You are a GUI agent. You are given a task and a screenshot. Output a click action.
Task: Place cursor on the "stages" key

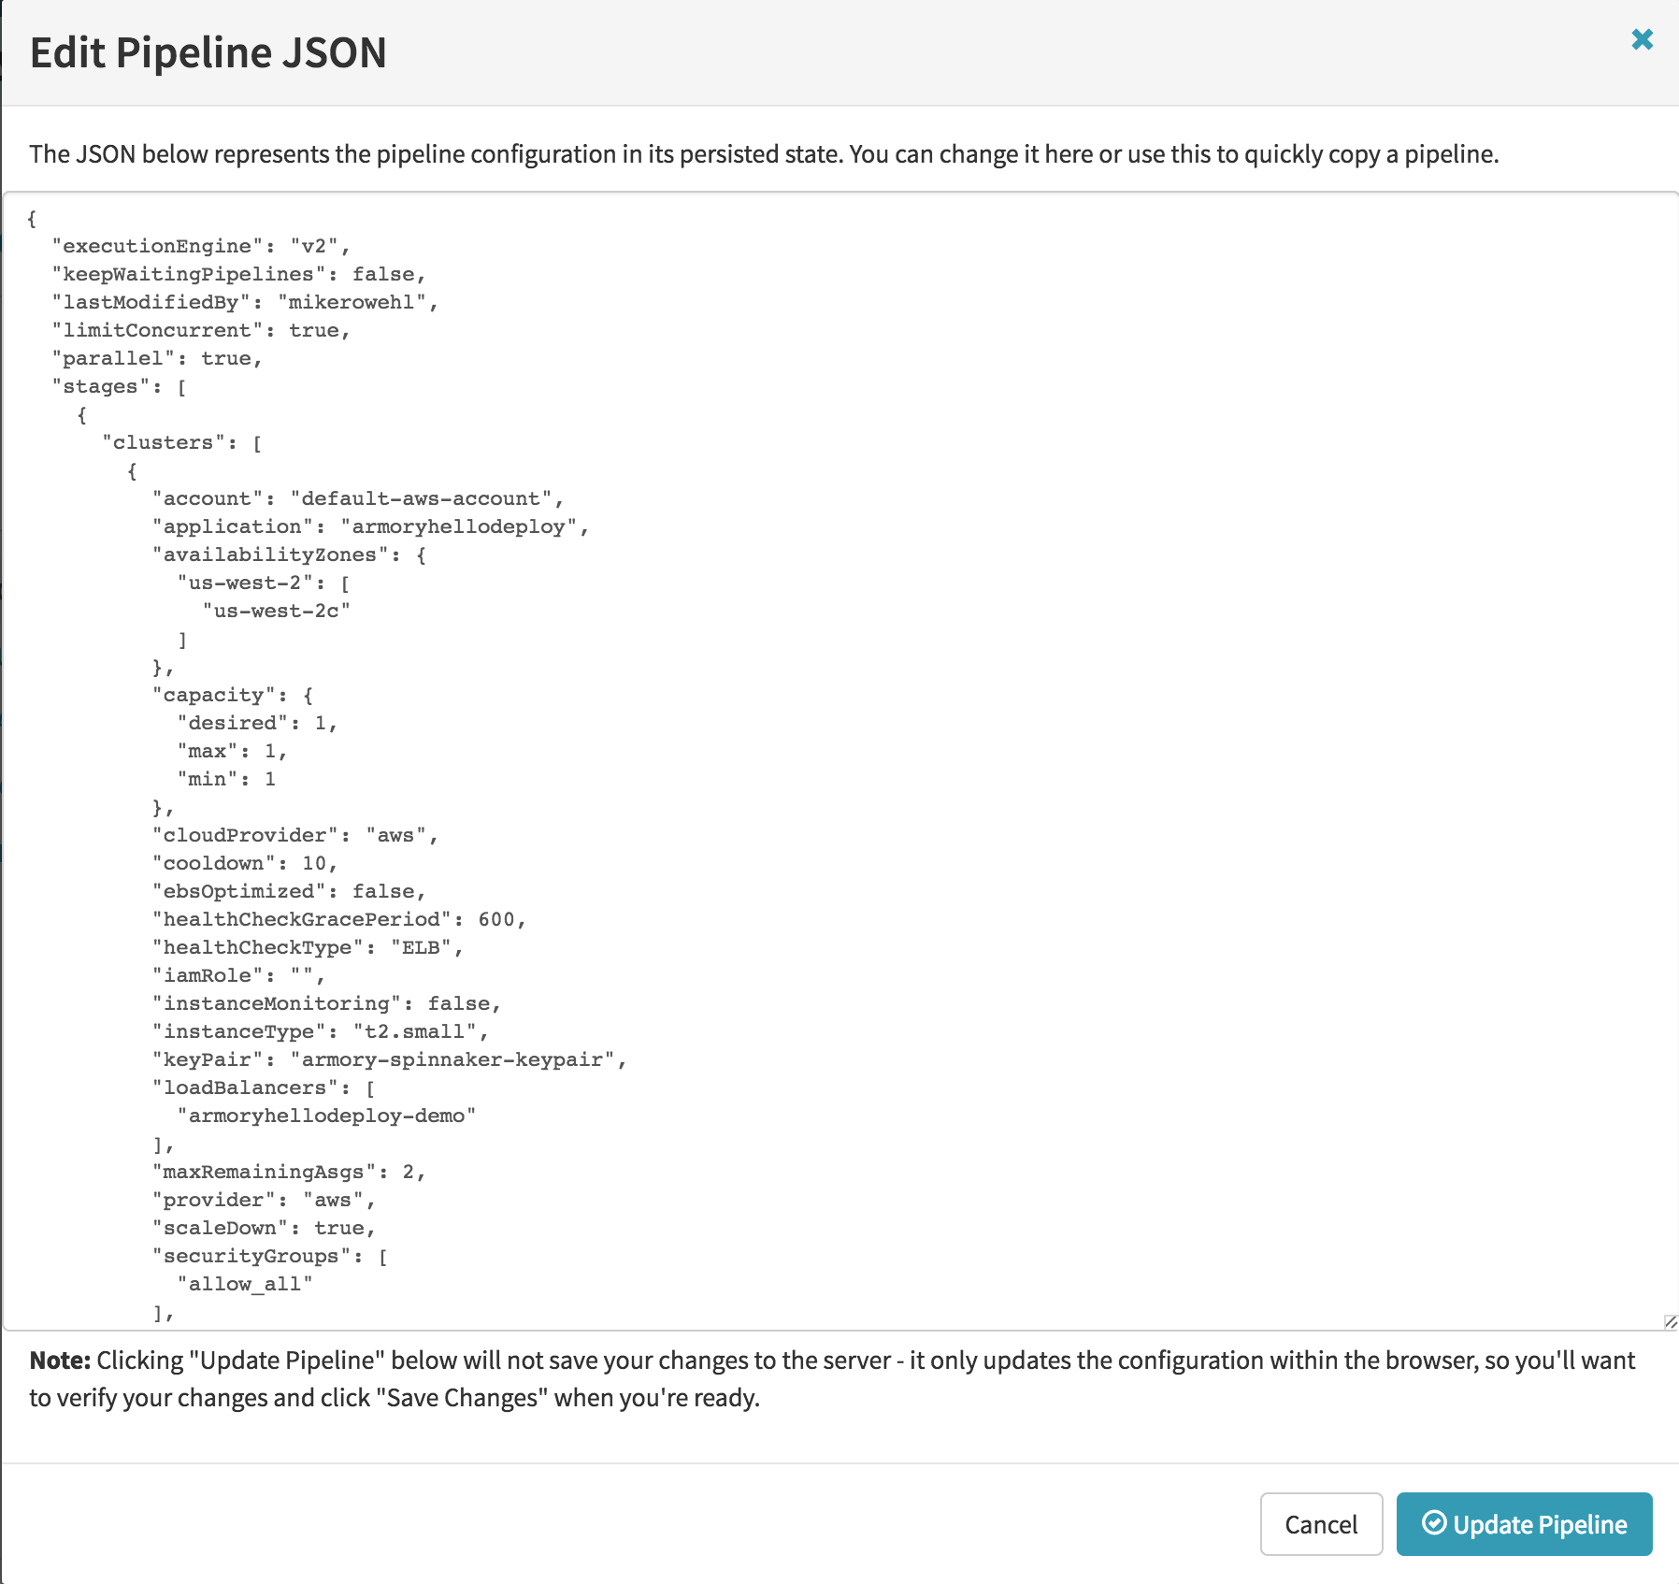100,386
